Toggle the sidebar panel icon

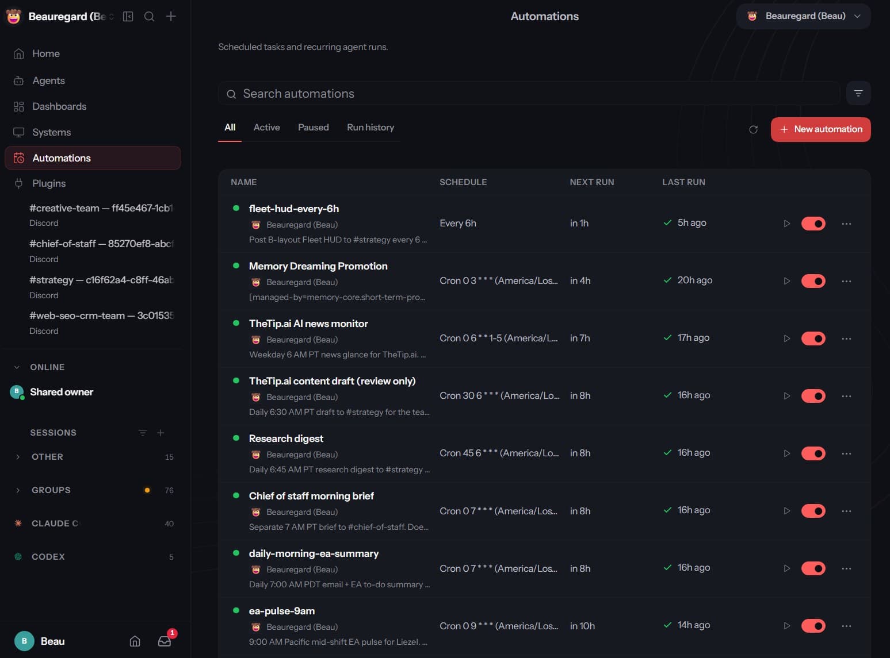point(128,17)
